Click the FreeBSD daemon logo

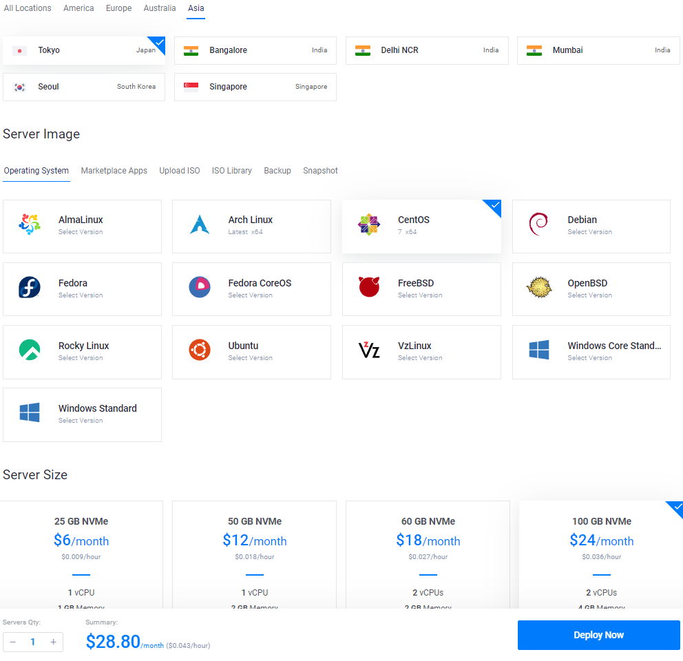point(369,286)
